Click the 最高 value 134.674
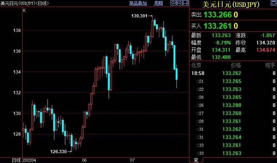The image size is (277, 163). [265, 50]
